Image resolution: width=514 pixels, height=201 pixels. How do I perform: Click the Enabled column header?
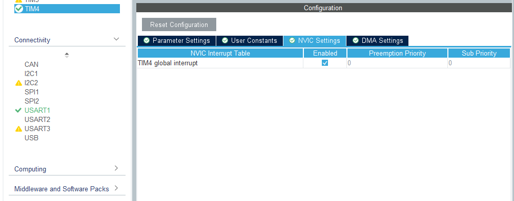point(325,53)
